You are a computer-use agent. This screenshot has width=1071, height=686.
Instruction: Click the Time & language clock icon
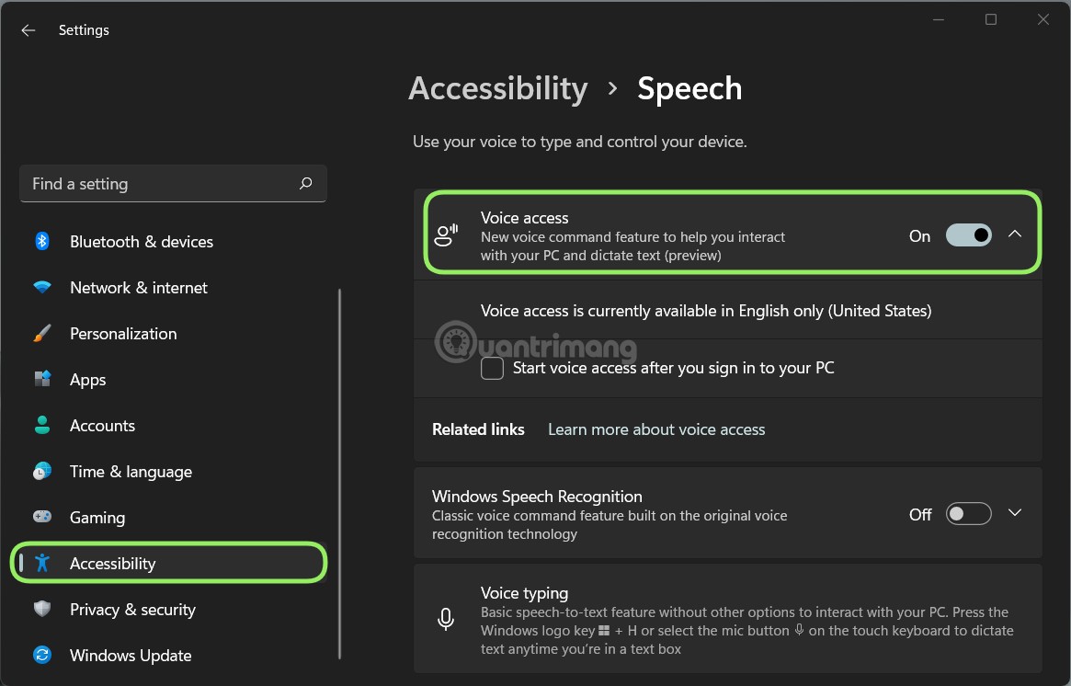tap(42, 472)
